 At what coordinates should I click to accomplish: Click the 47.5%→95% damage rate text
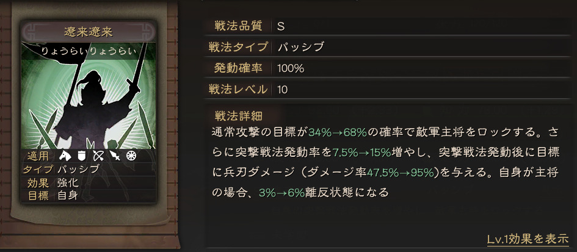coord(401,173)
